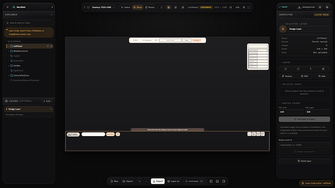Click the PNG height field

tap(318, 112)
